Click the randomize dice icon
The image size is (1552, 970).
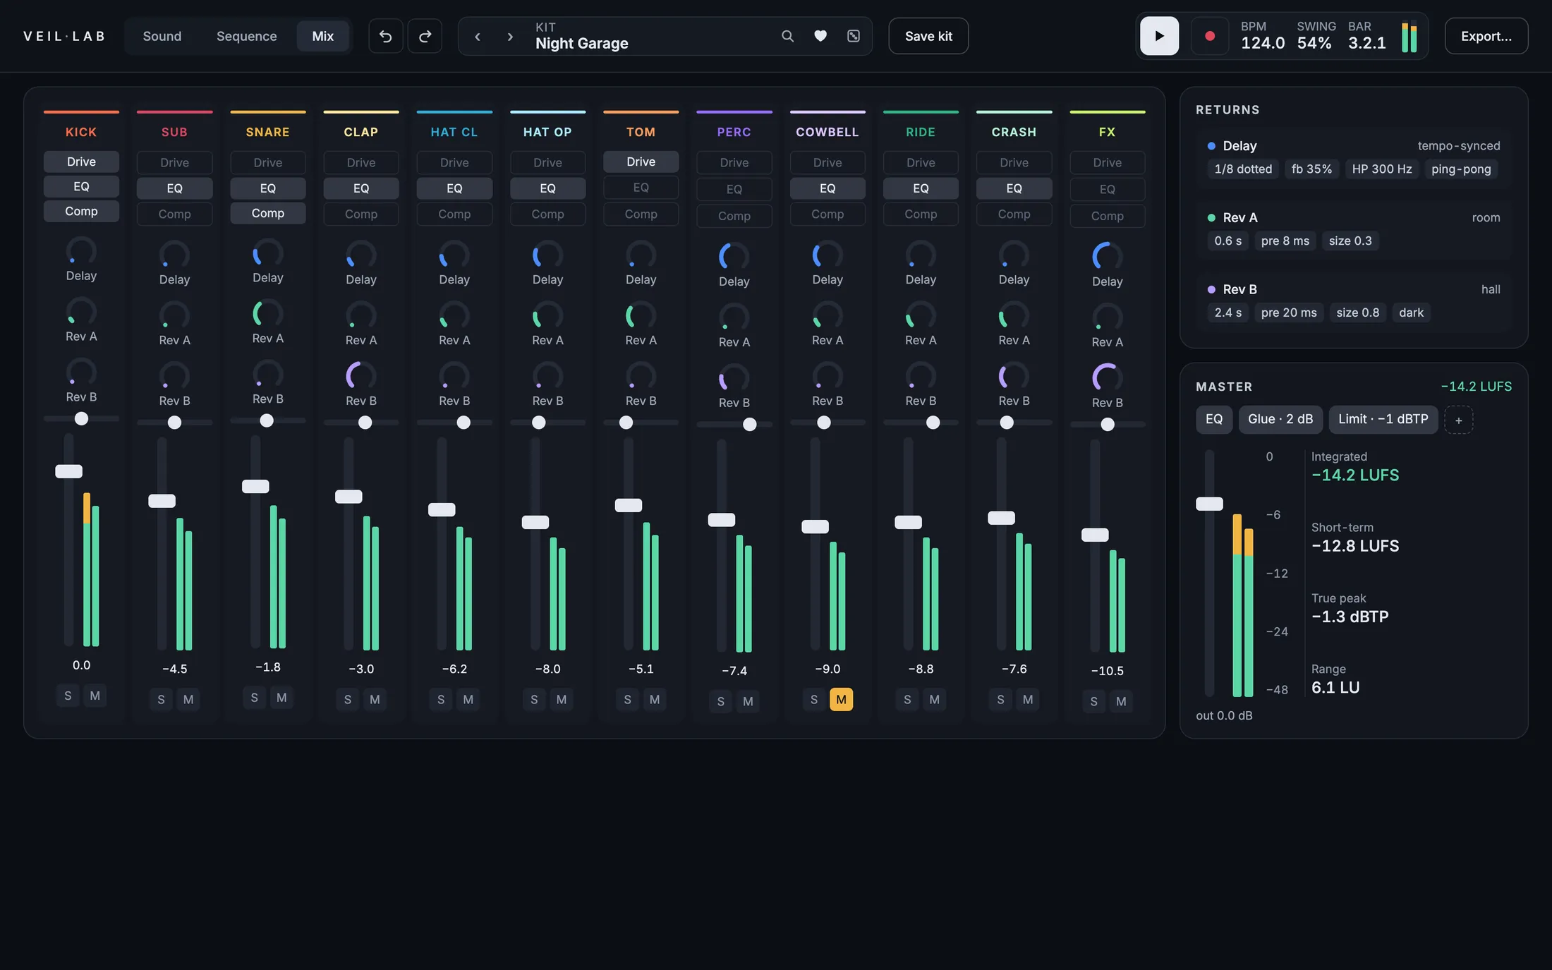point(854,36)
